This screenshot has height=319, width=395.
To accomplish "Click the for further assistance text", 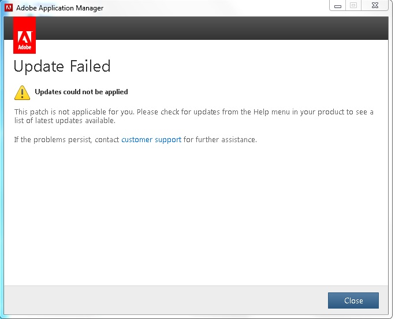I will pyautogui.click(x=220, y=139).
